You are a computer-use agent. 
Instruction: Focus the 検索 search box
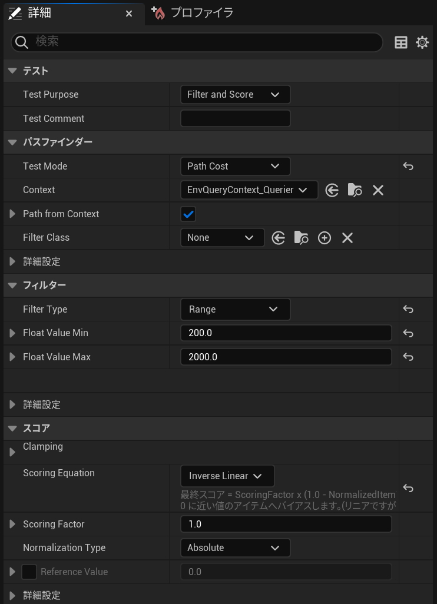pyautogui.click(x=200, y=42)
